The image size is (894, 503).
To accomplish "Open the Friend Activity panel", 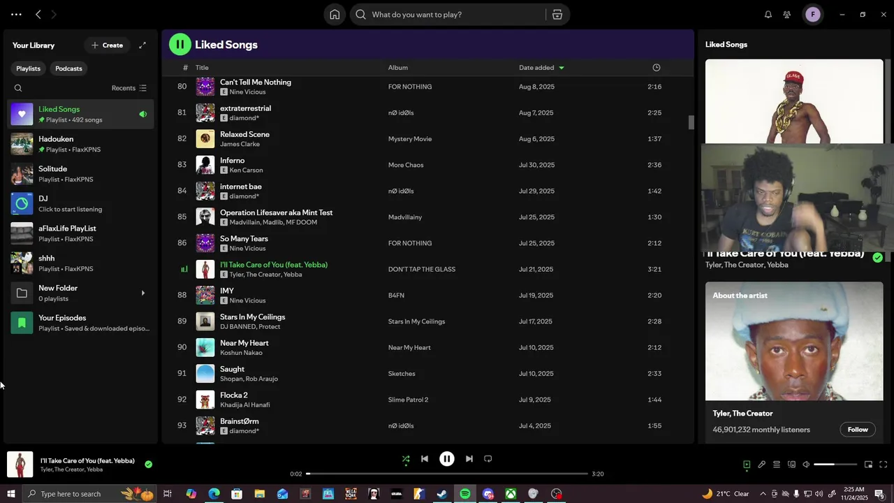I will click(787, 15).
